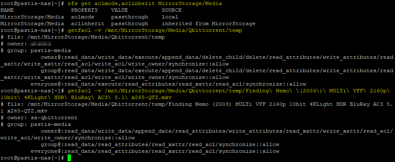Click the first getfacl -v temp command
This screenshot has height=162, width=395.
155,31
